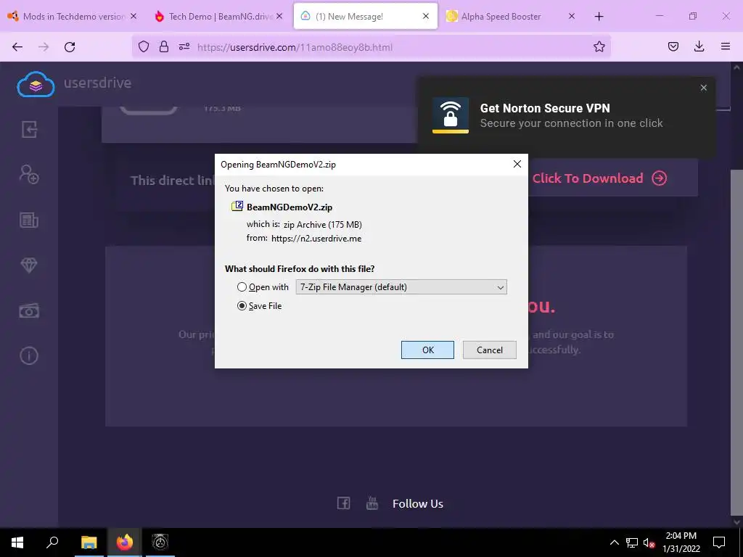Click the BeamNGDemoV2.zip file name
Image resolution: width=743 pixels, height=557 pixels.
click(290, 207)
